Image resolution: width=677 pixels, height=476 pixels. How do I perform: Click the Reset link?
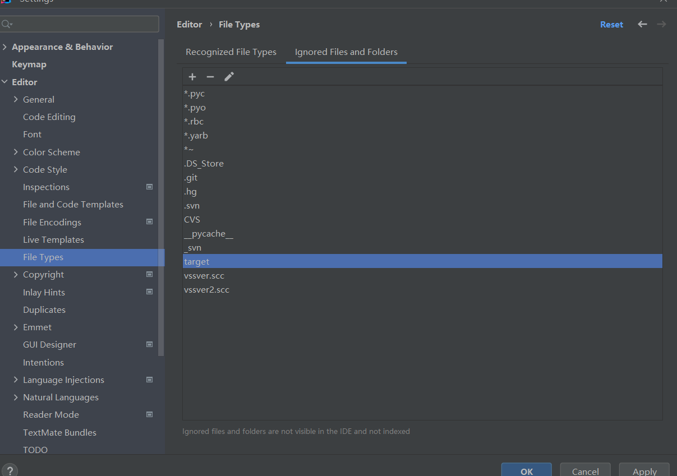point(611,25)
